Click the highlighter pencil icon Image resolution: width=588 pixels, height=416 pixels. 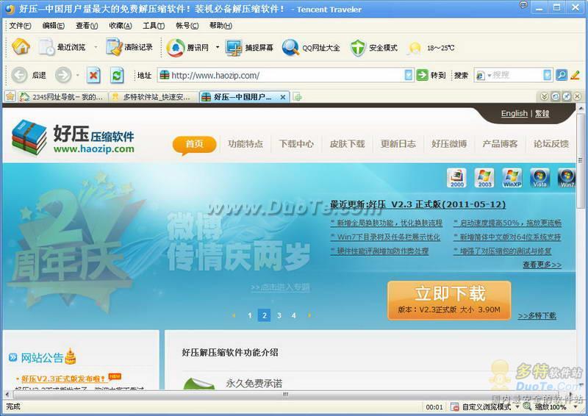[x=575, y=75]
